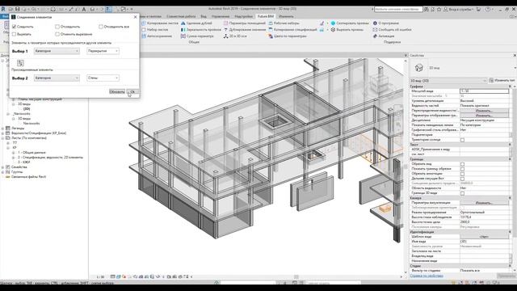517x291 pixels.
Task: Open the Выбор 1 Категория dropdown
Action: tap(57, 51)
